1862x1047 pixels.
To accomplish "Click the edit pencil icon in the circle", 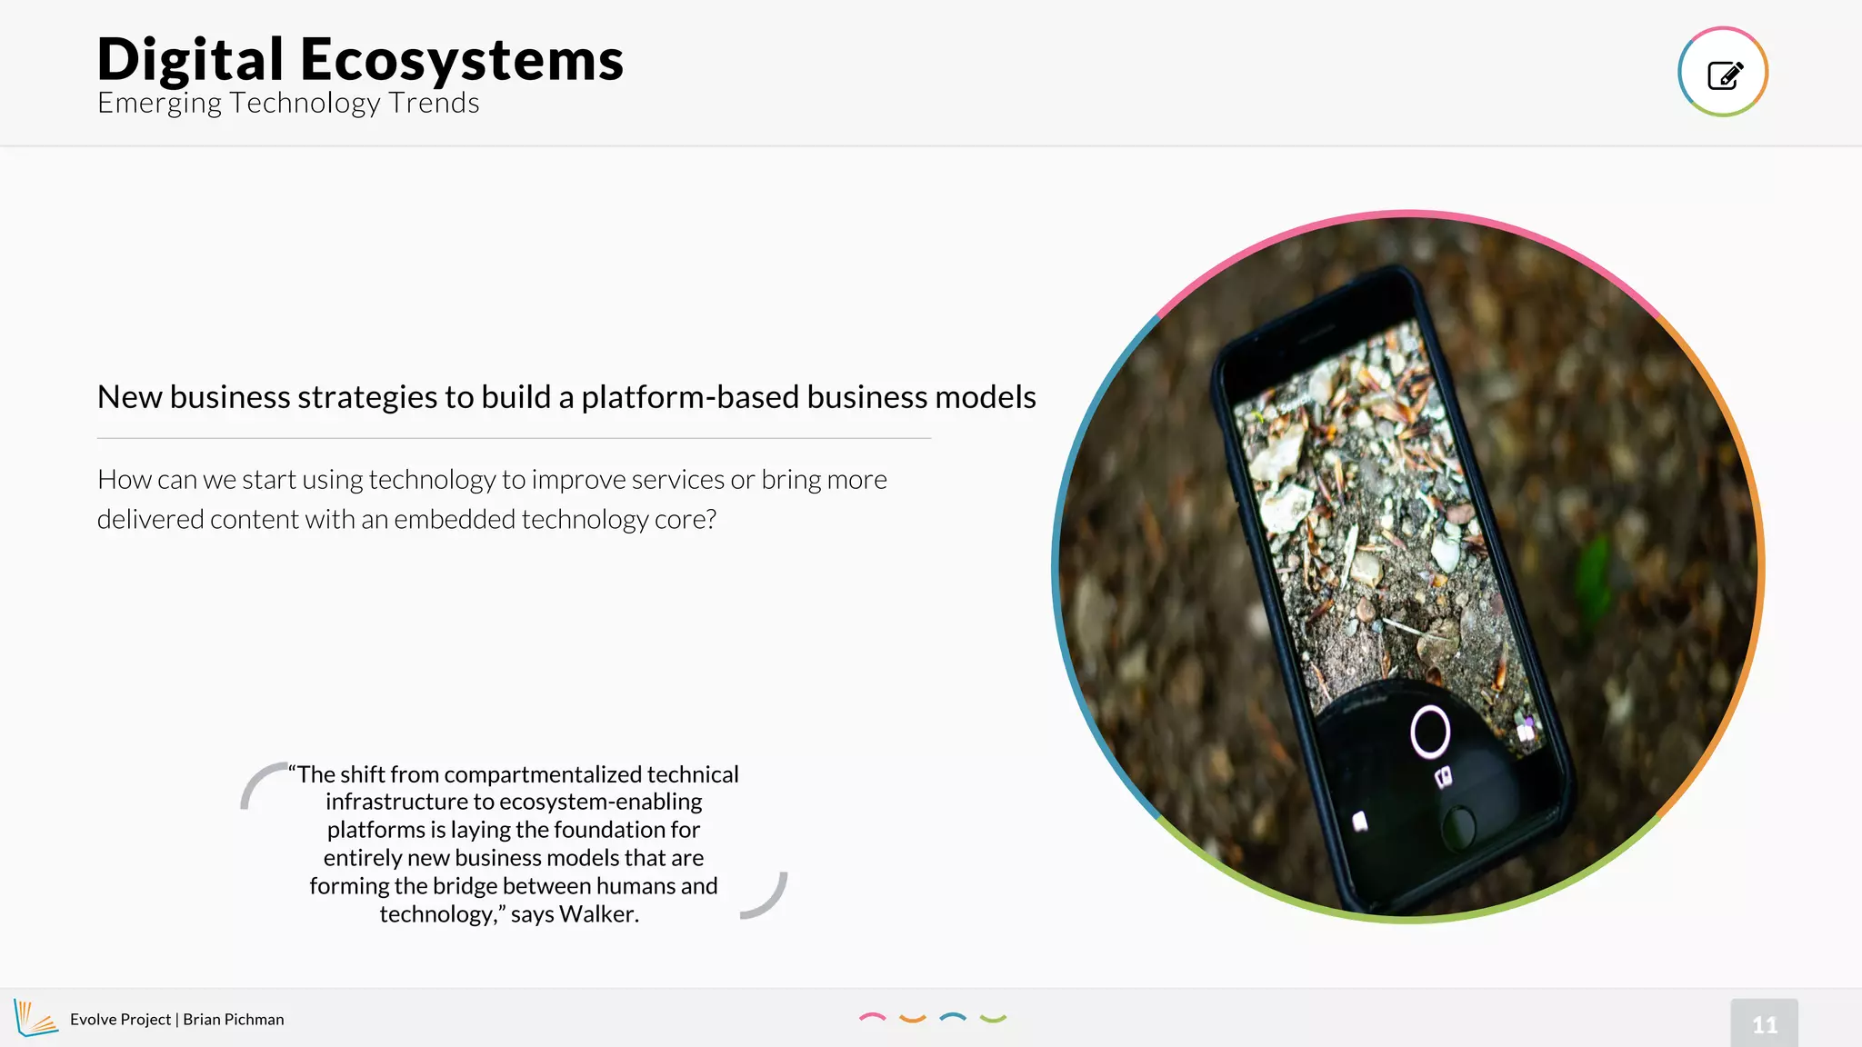I will 1724,74.
